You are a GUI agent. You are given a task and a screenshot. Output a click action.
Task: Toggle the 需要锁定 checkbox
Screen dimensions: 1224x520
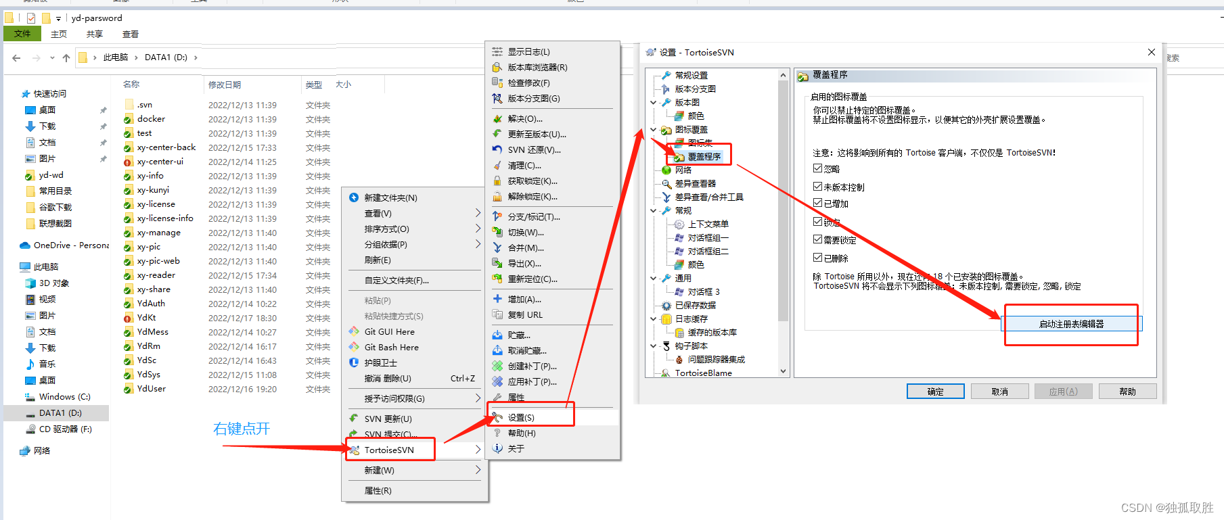point(817,239)
